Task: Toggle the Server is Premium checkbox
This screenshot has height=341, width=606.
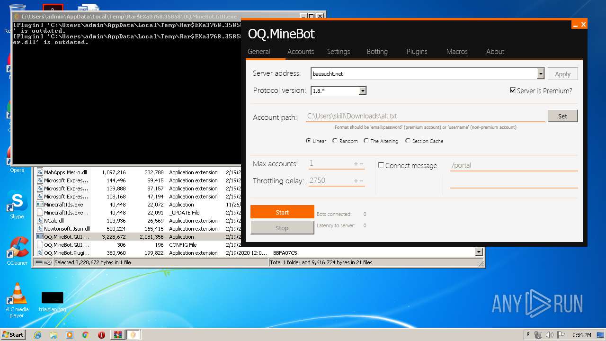Action: point(513,90)
